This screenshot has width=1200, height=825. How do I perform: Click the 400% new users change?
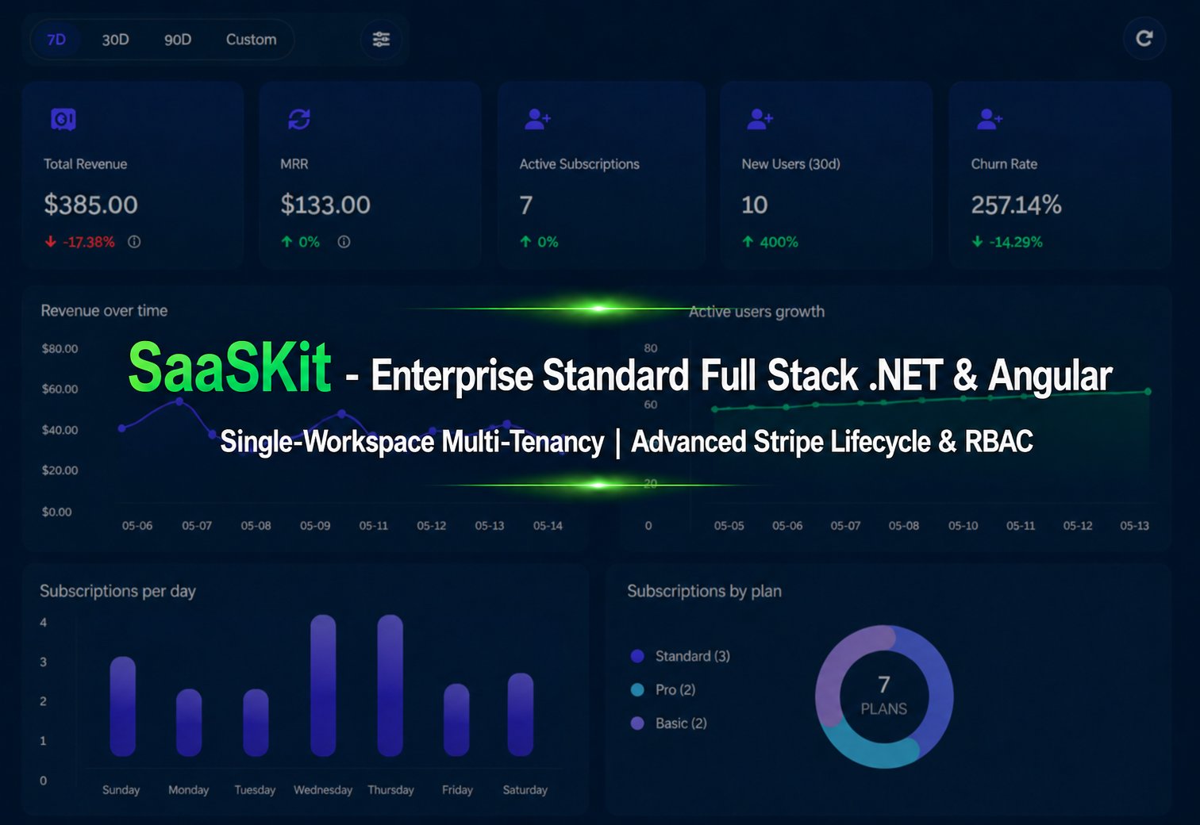click(x=779, y=242)
